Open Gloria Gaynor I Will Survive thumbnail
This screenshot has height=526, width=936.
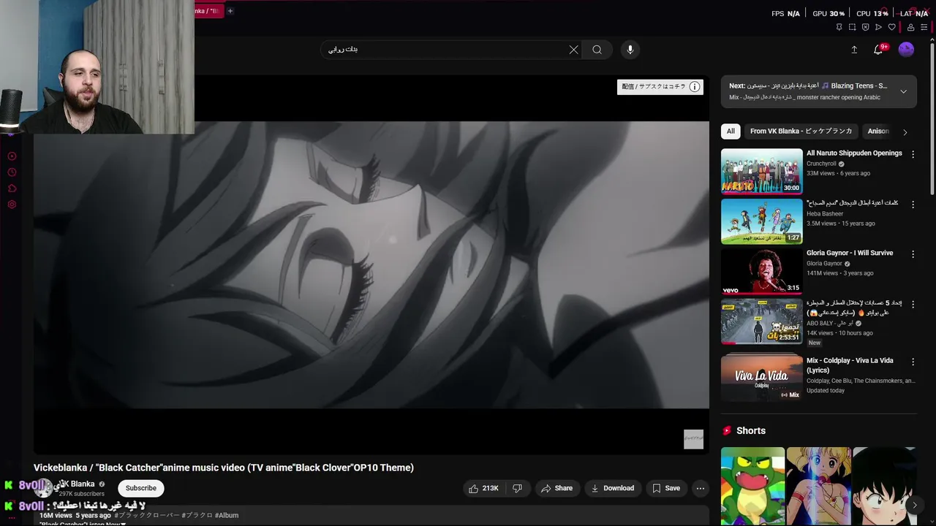pyautogui.click(x=762, y=271)
